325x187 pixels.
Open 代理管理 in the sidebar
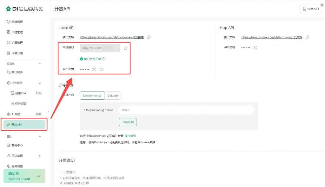point(17,32)
